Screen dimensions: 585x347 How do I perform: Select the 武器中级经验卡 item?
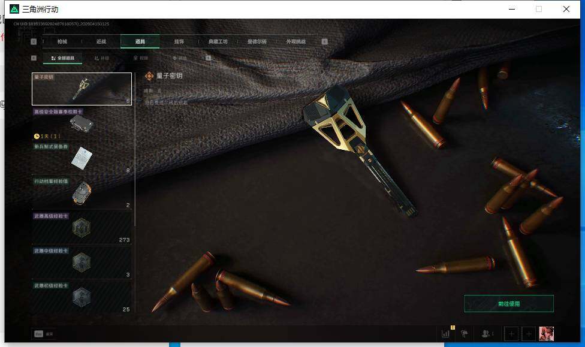[82, 262]
